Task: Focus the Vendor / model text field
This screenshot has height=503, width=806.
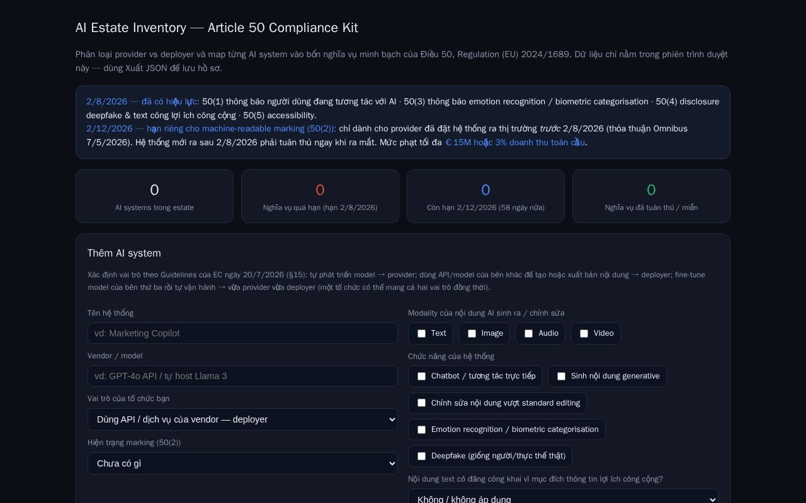Action: click(x=242, y=376)
